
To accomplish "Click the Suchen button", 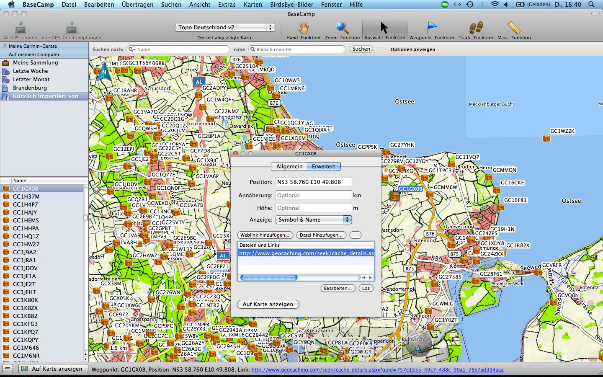I will coord(361,49).
